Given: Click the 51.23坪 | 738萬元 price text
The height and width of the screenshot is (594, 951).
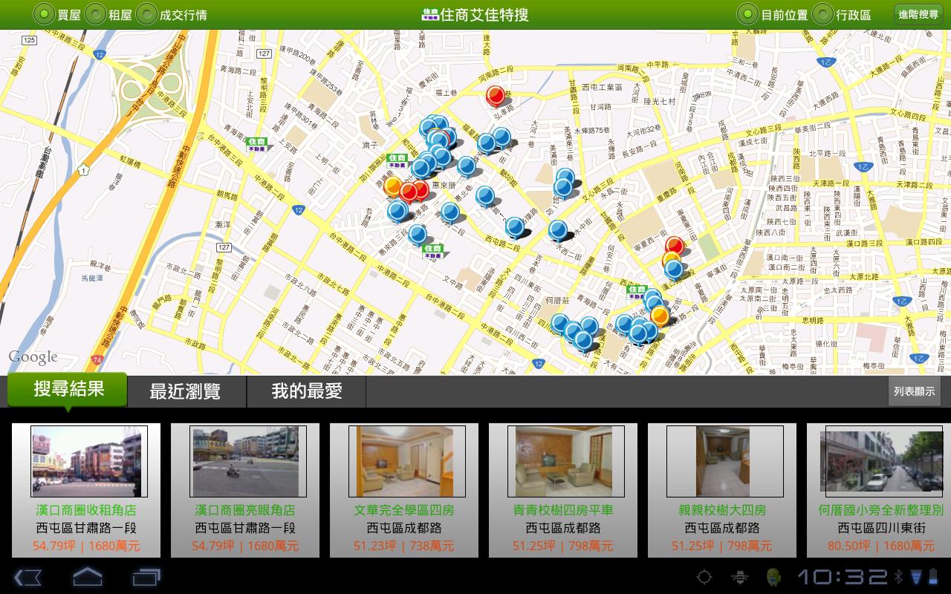Looking at the screenshot, I should [404, 546].
